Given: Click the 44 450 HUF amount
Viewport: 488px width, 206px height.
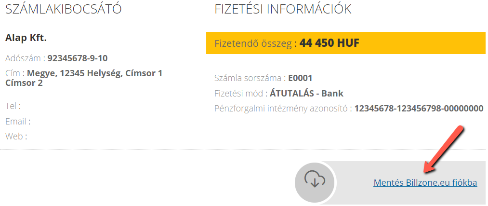Looking at the screenshot, I should pyautogui.click(x=330, y=43).
